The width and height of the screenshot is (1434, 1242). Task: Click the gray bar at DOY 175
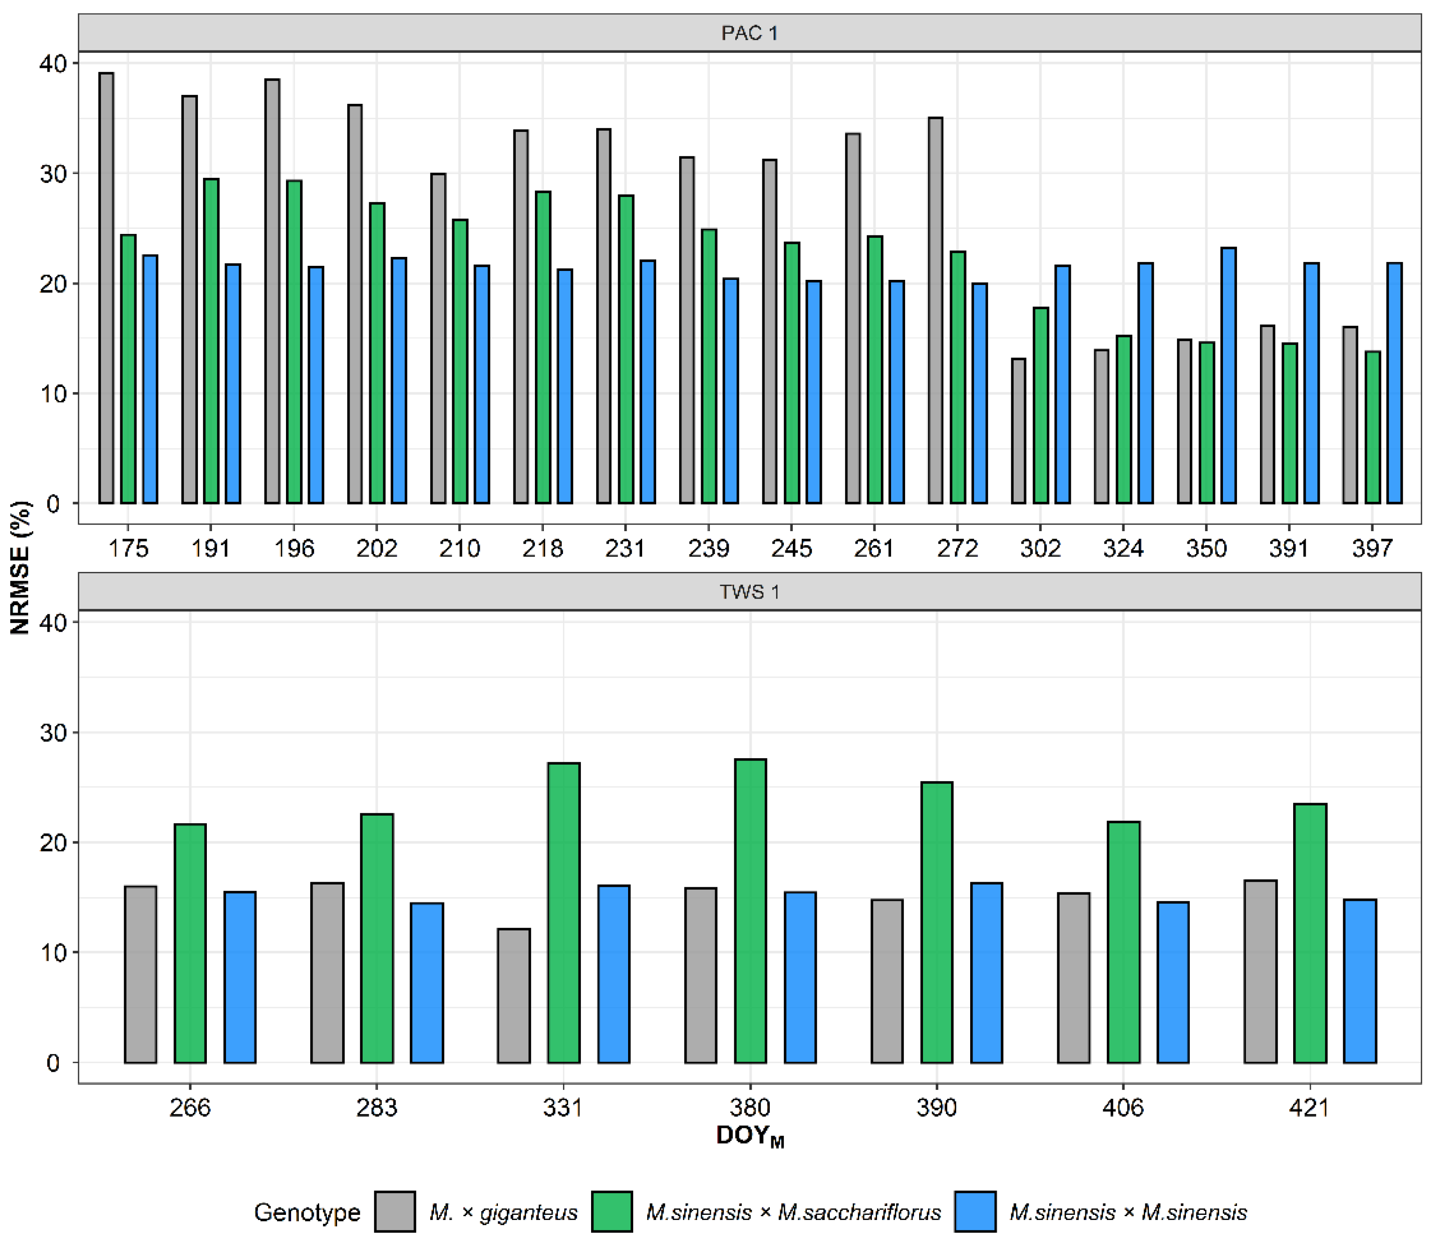pos(106,288)
